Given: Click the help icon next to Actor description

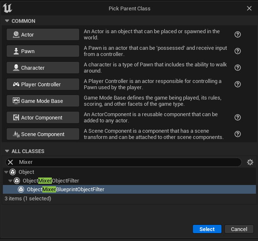Looking at the screenshot, I should click(x=238, y=34).
